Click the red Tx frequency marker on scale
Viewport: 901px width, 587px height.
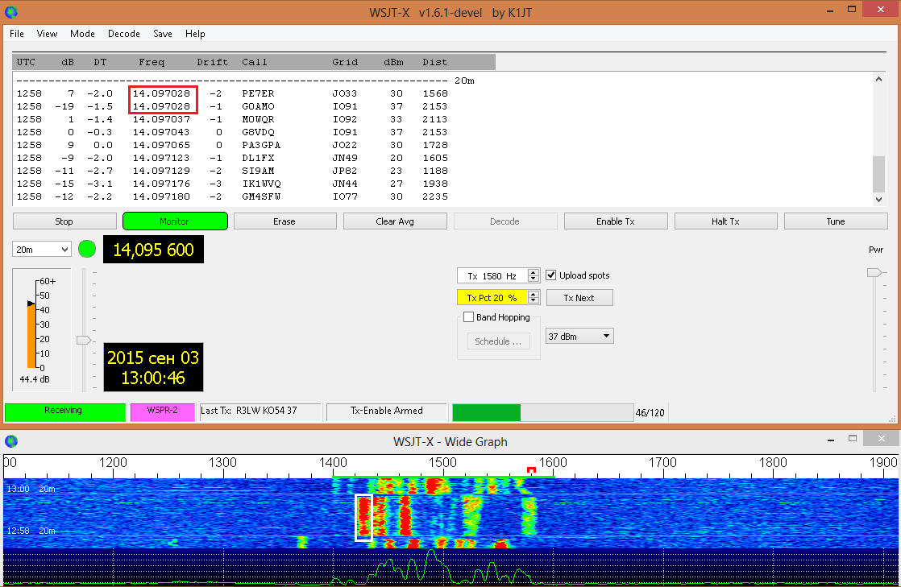click(x=531, y=470)
